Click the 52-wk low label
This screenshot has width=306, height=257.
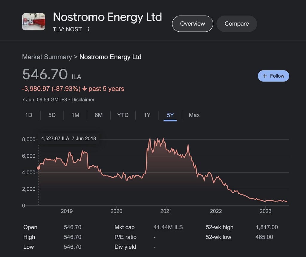218,237
